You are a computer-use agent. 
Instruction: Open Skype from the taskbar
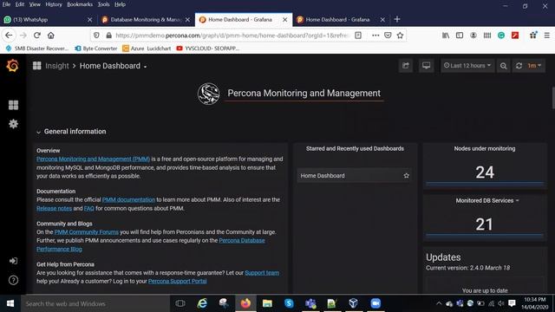click(x=289, y=303)
